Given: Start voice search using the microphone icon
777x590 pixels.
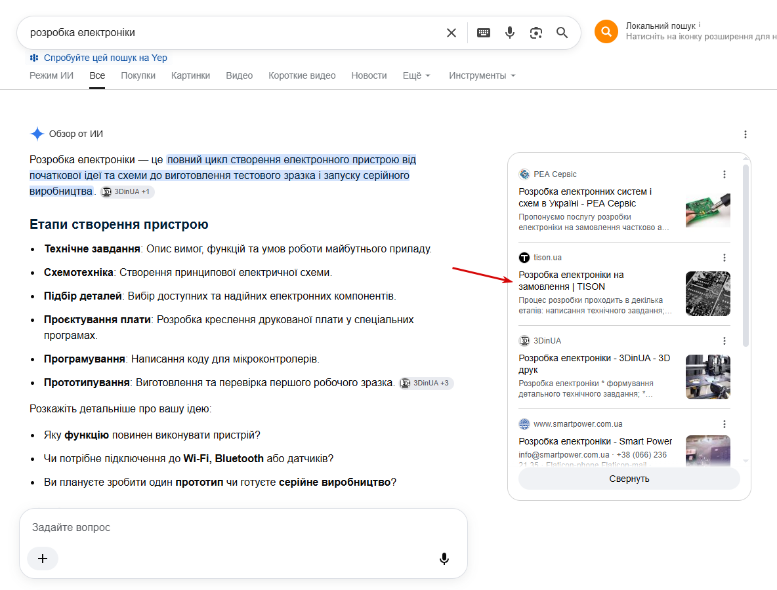Looking at the screenshot, I should 509,33.
